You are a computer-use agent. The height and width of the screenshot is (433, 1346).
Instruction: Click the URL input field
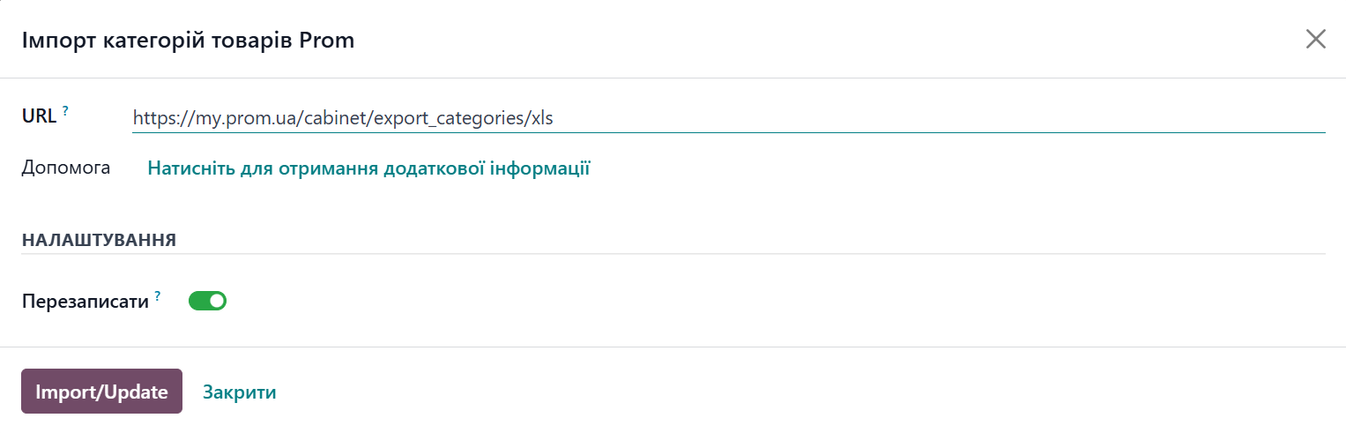(728, 117)
